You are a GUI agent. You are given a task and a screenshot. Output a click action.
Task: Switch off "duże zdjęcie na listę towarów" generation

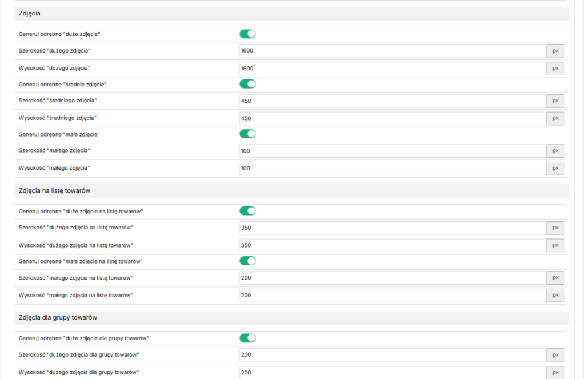[247, 211]
